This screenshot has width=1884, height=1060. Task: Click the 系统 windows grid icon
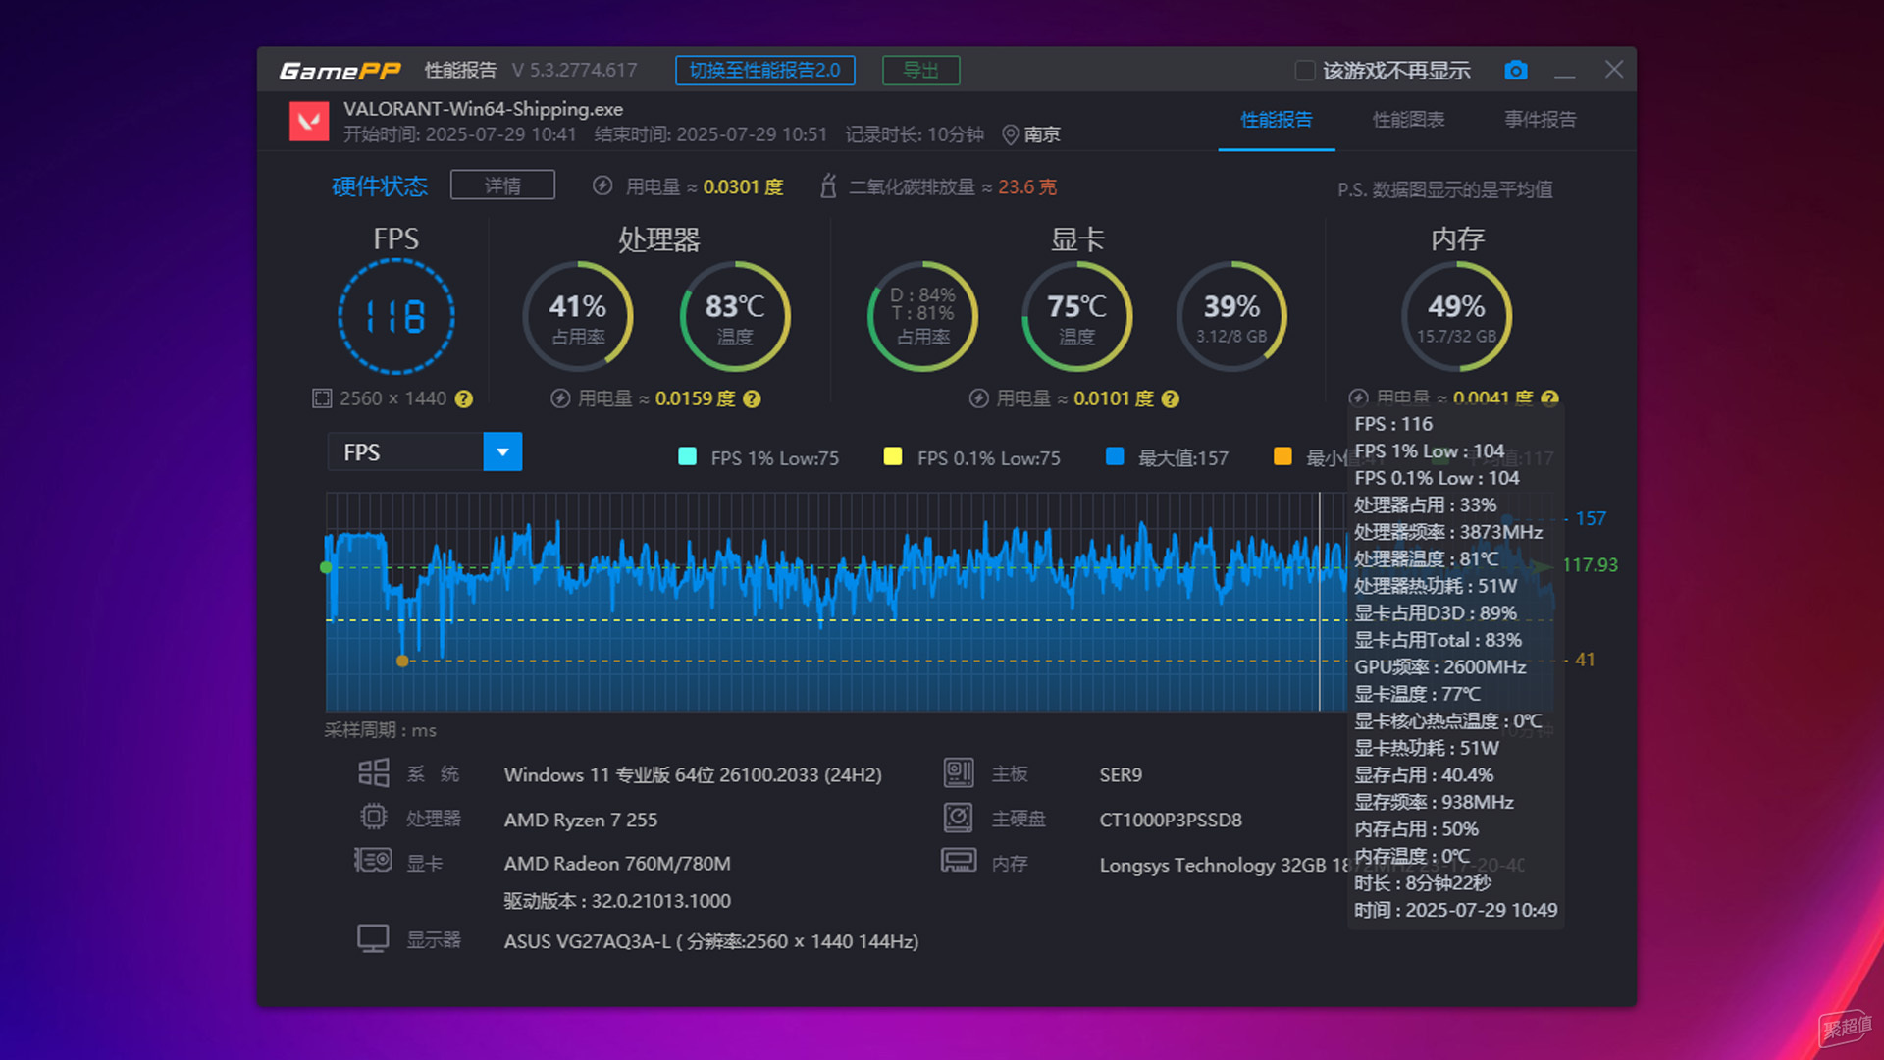pyautogui.click(x=373, y=773)
